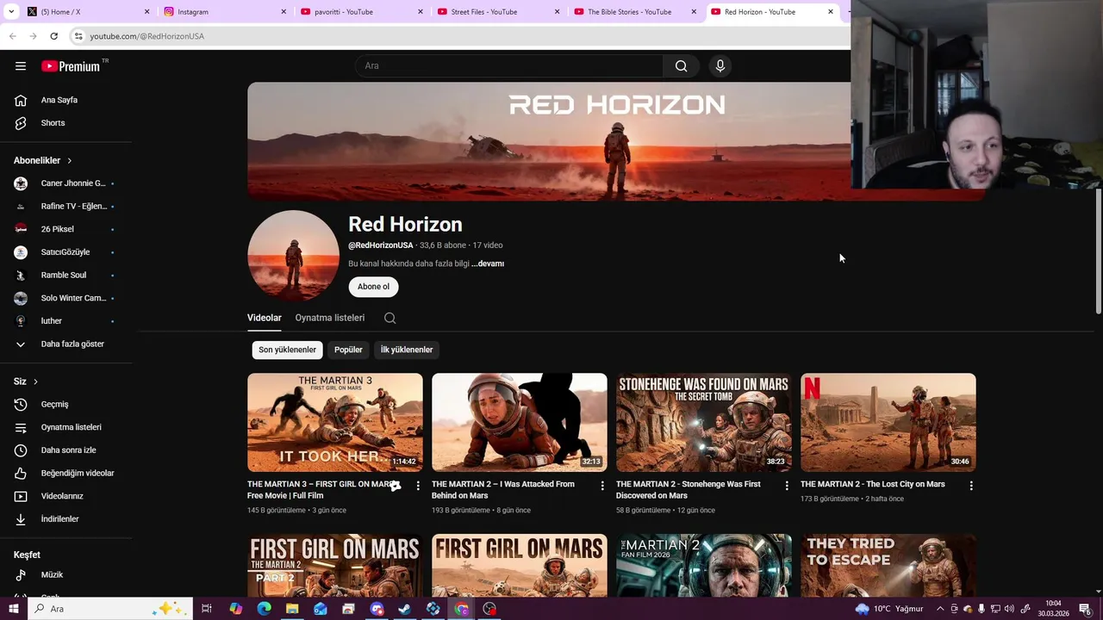This screenshot has height=620, width=1103.
Task: Open options menu for The Martian 3 video
Action: [x=418, y=486]
